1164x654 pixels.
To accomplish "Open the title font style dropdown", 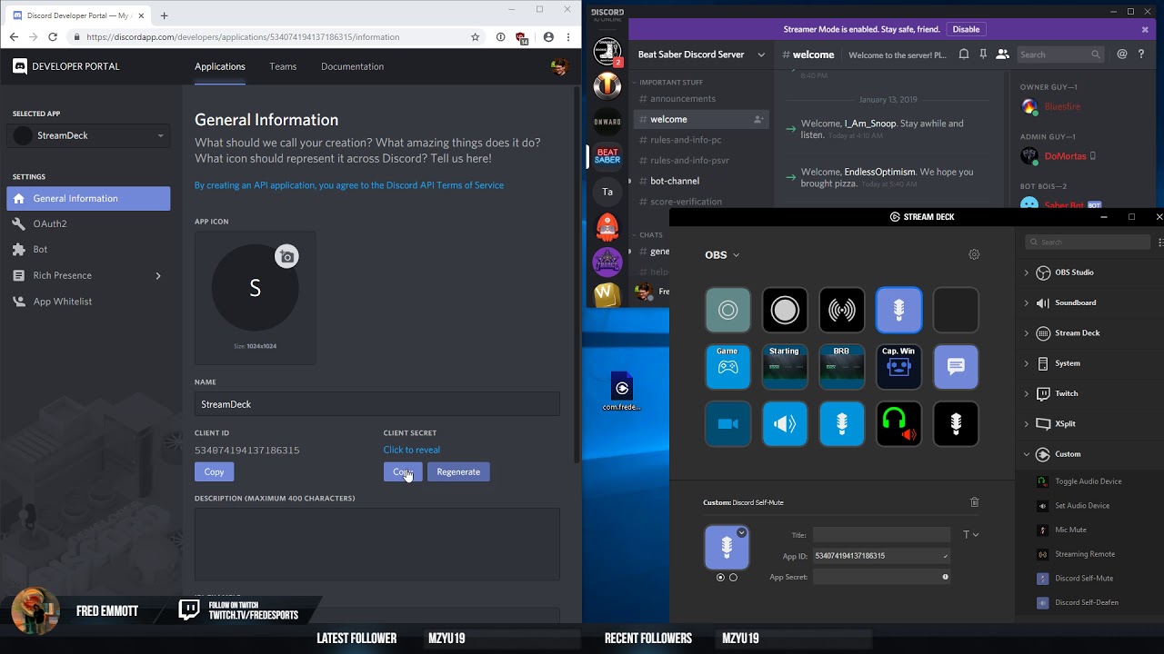I will [x=970, y=535].
